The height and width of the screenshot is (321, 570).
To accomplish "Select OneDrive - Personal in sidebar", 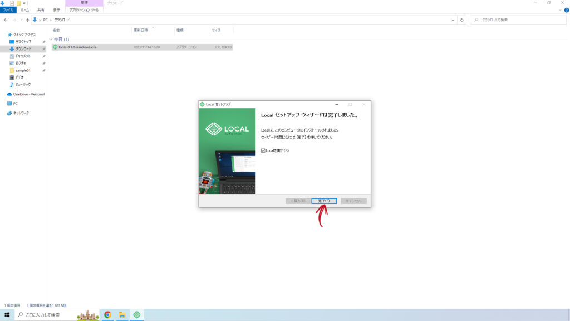I will pyautogui.click(x=29, y=94).
